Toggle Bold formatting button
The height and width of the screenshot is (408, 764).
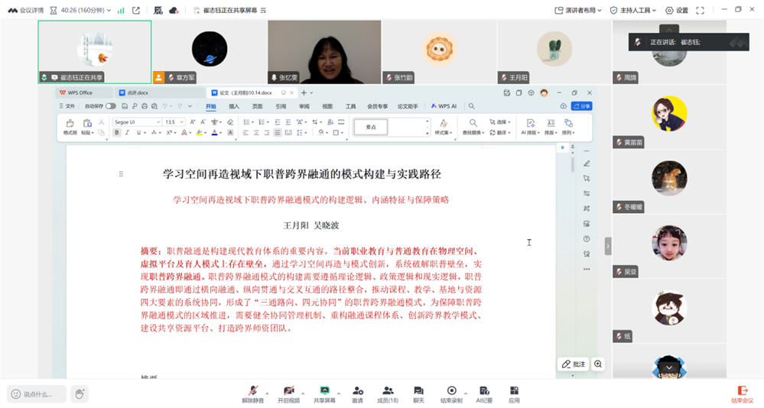pos(116,132)
